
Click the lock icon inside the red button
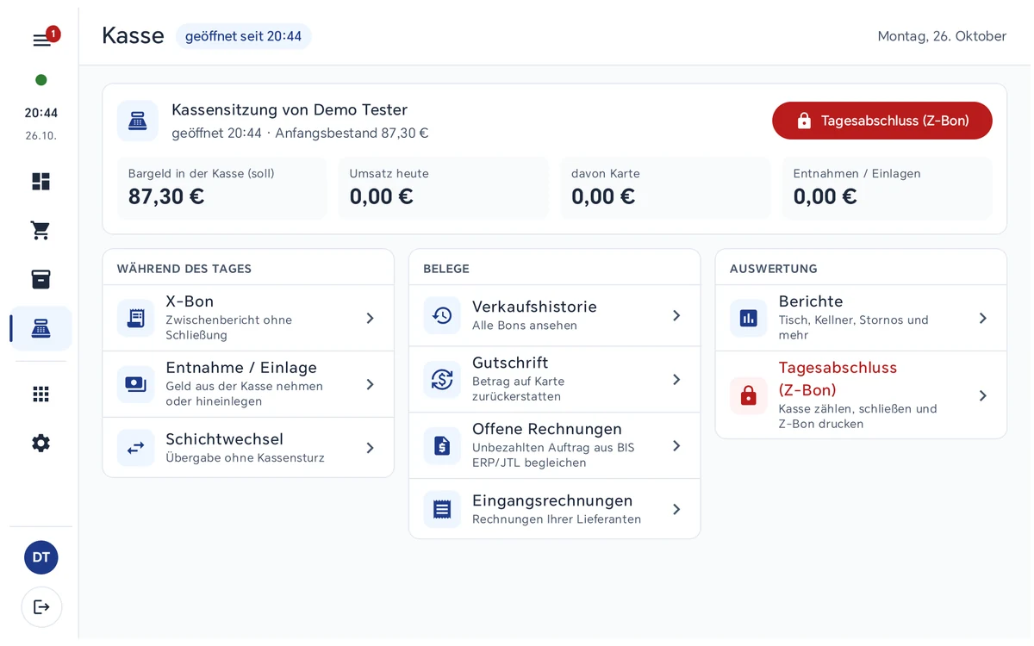(x=804, y=121)
